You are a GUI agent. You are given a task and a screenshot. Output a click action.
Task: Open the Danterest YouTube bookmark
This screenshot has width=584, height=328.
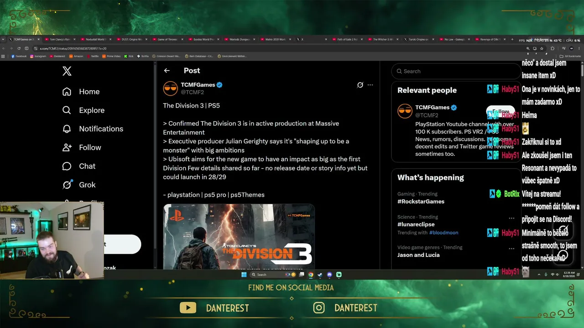pos(57,56)
